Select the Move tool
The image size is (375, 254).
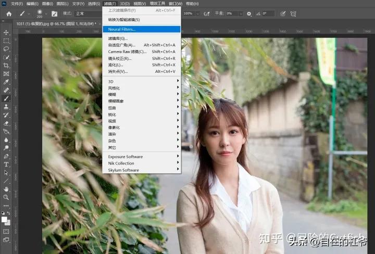[x=6, y=32]
